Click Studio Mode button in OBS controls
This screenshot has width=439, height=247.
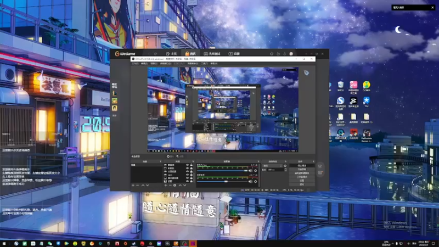[302, 177]
